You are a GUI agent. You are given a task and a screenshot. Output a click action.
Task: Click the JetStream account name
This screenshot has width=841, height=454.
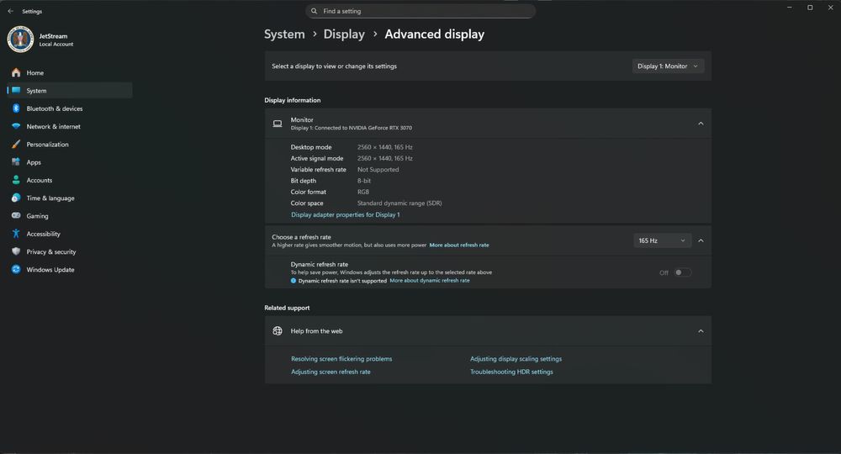[x=53, y=36]
